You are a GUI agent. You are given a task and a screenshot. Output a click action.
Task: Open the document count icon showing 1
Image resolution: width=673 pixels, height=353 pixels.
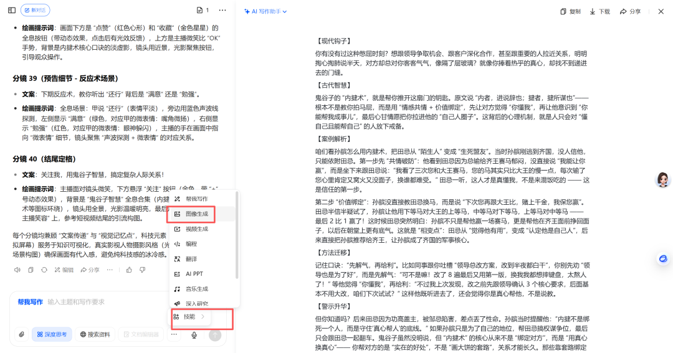[203, 10]
